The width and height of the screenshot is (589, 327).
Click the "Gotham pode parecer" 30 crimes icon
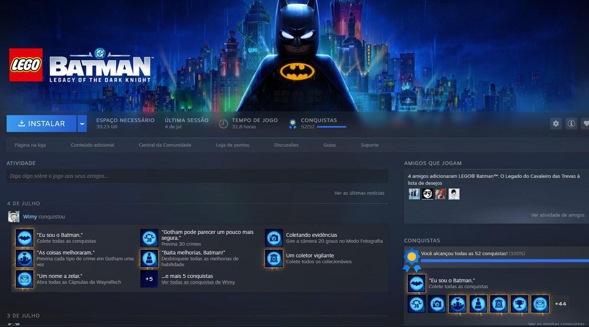[149, 238]
